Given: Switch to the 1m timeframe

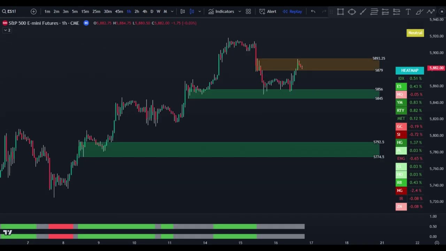Looking at the screenshot, I should [x=47, y=12].
